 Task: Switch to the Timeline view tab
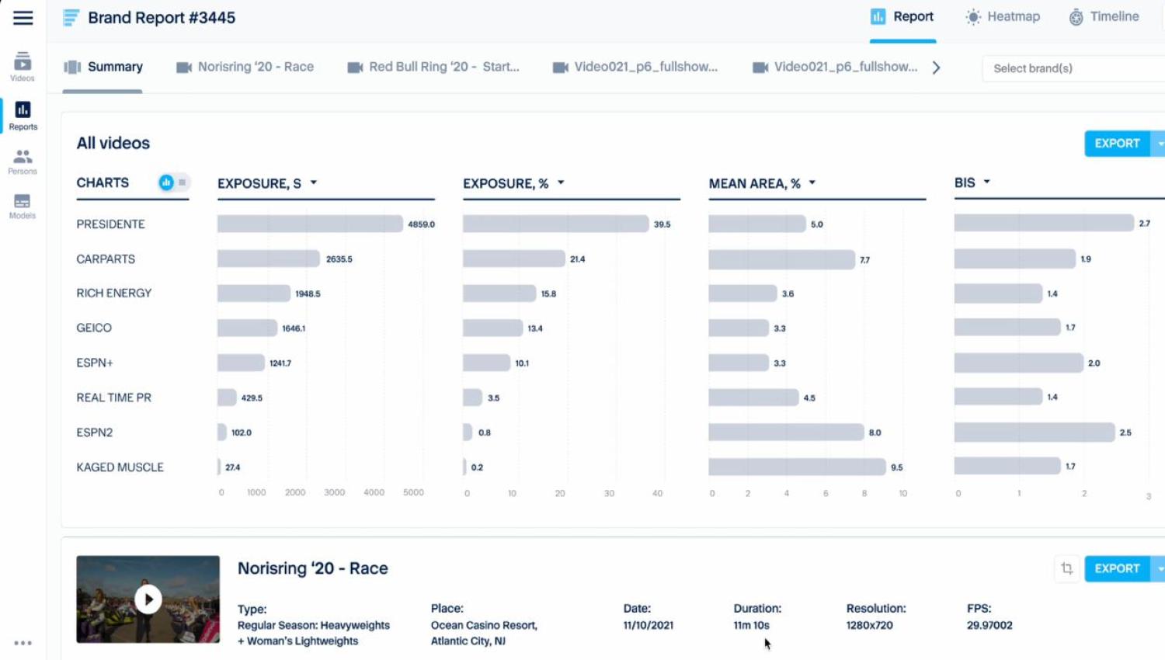click(x=1104, y=17)
